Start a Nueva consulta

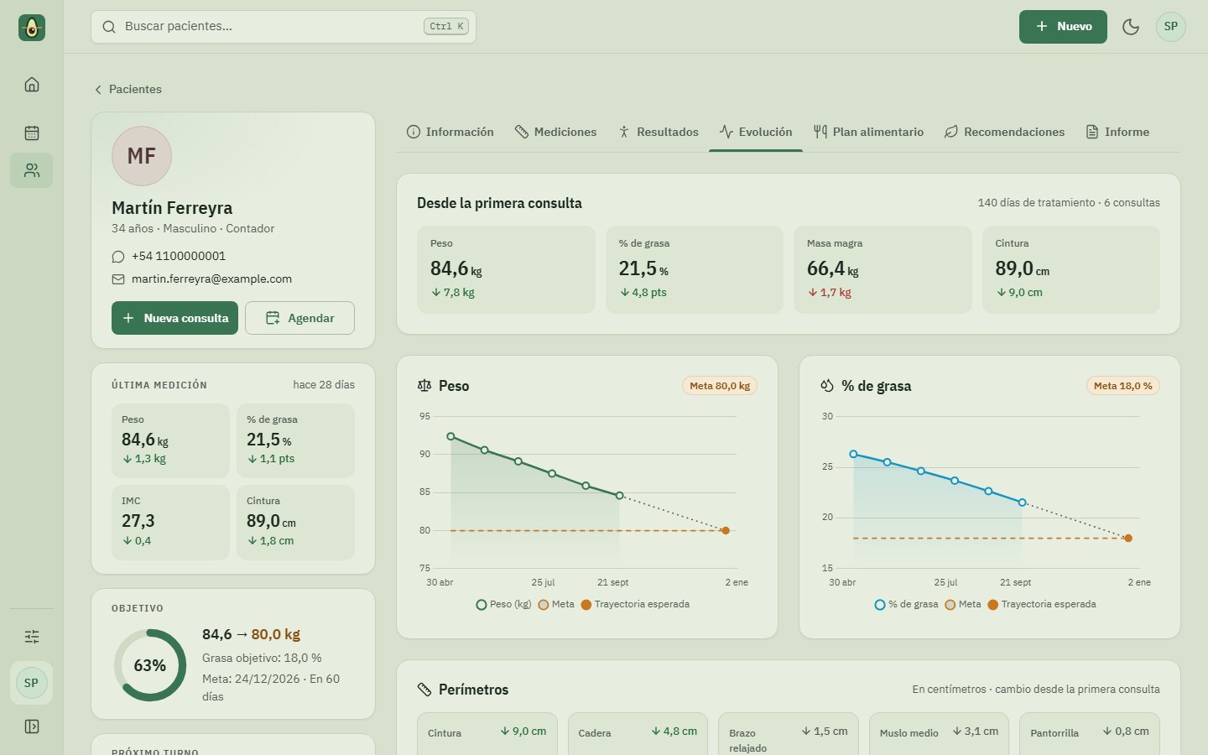(174, 318)
